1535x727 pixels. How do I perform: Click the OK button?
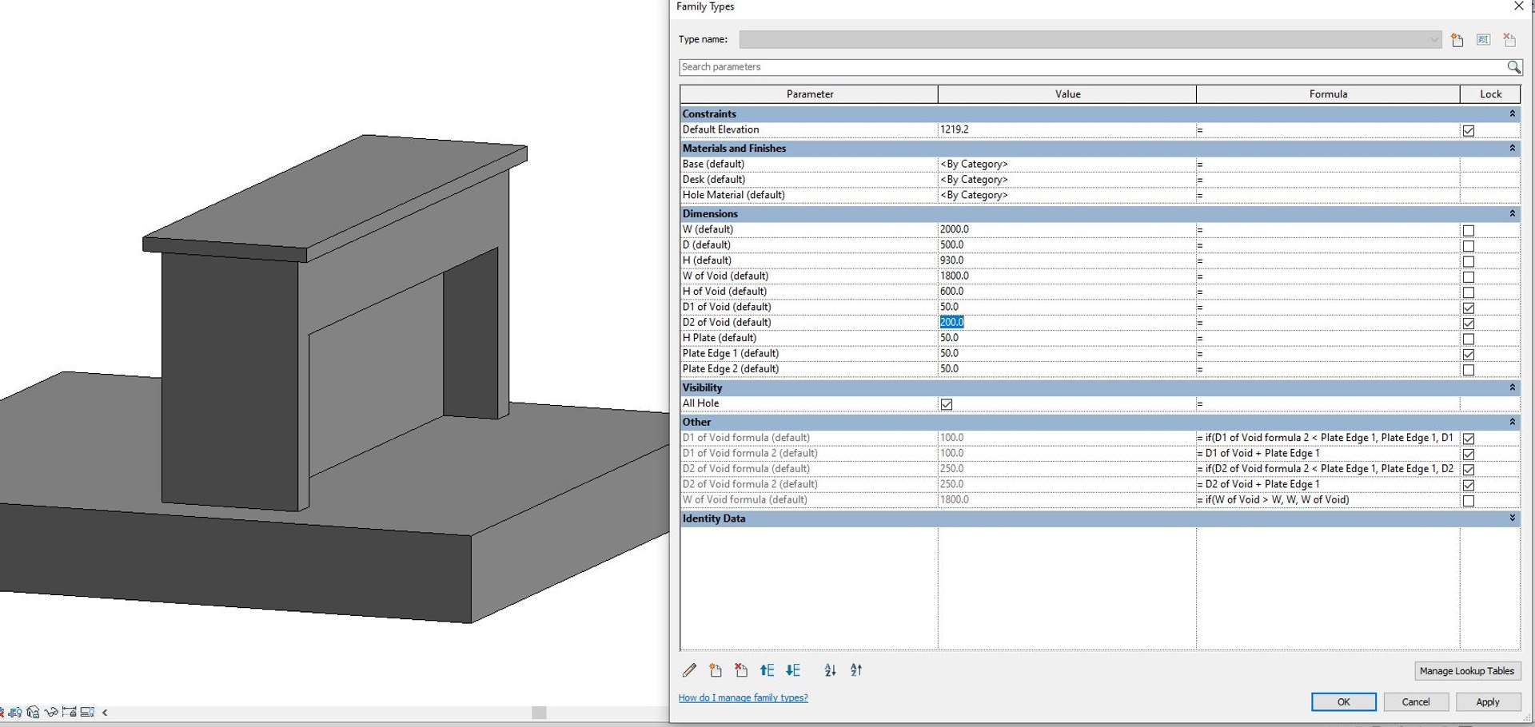1343,702
